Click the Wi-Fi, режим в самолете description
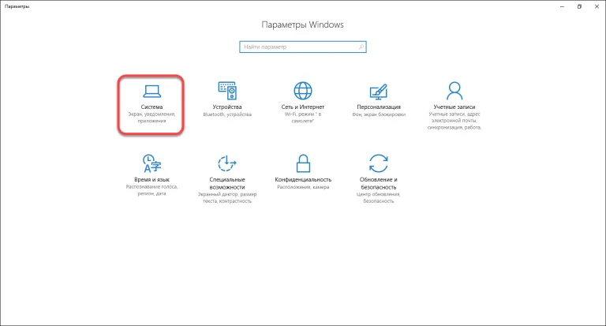 click(303, 118)
